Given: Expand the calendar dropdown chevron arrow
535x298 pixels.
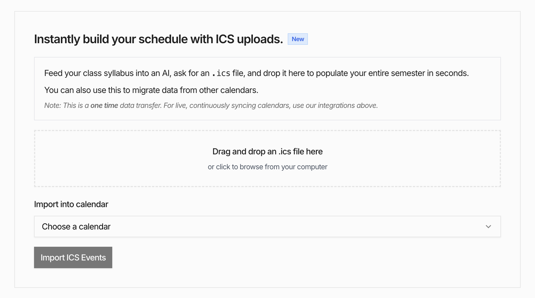Looking at the screenshot, I should [488, 226].
